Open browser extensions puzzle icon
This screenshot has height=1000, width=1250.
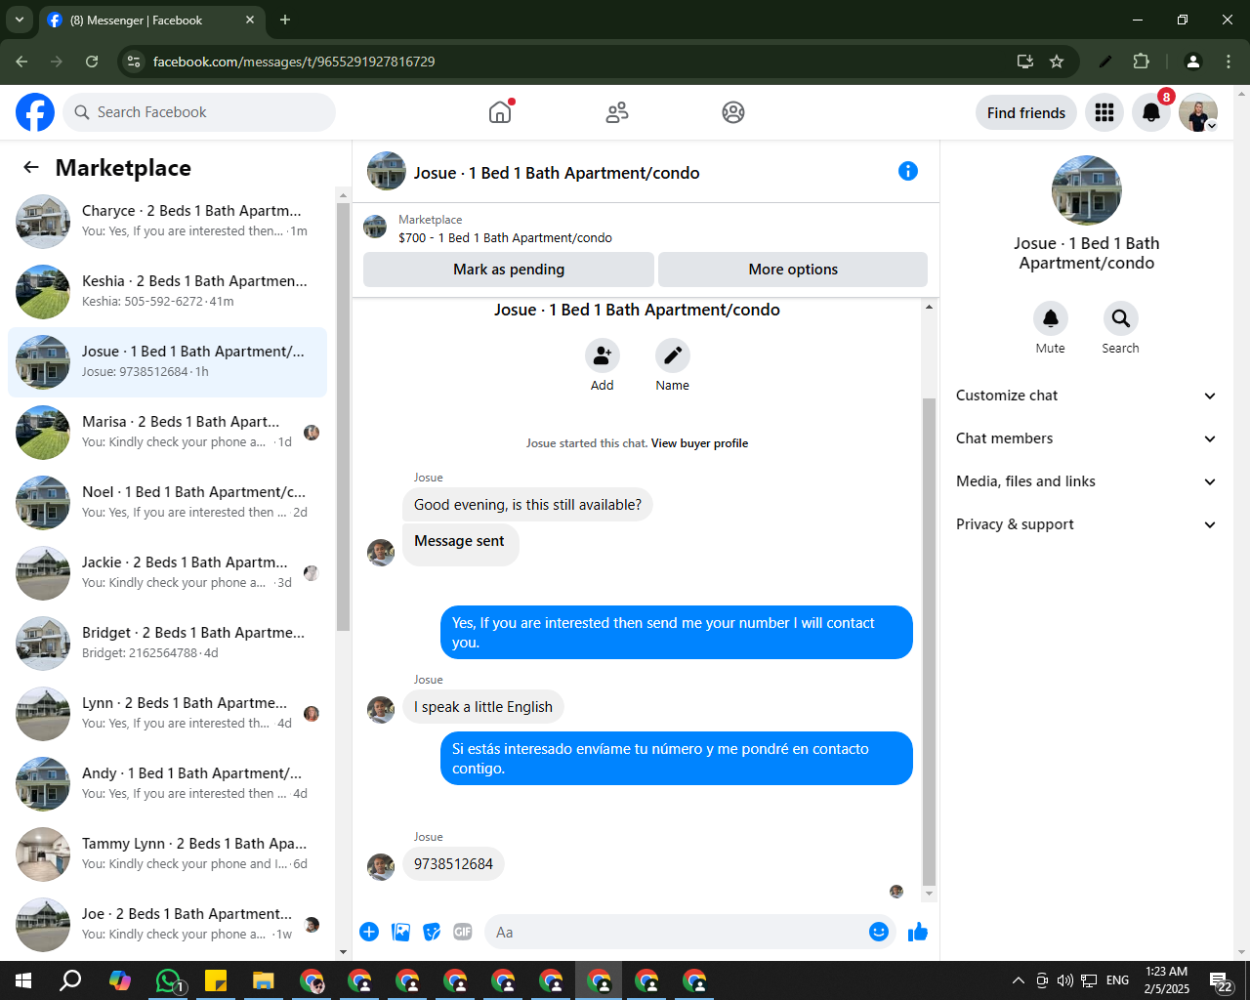click(1141, 62)
